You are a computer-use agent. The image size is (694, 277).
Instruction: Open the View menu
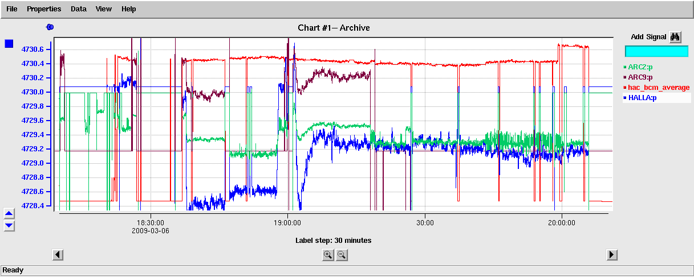pos(104,9)
